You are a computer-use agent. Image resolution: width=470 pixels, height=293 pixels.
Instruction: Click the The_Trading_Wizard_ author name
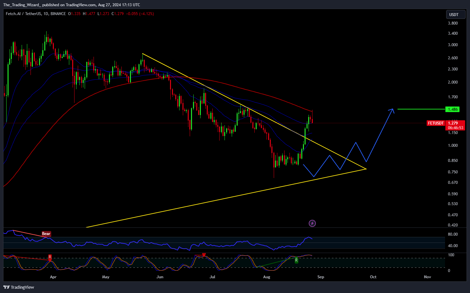click(x=22, y=5)
